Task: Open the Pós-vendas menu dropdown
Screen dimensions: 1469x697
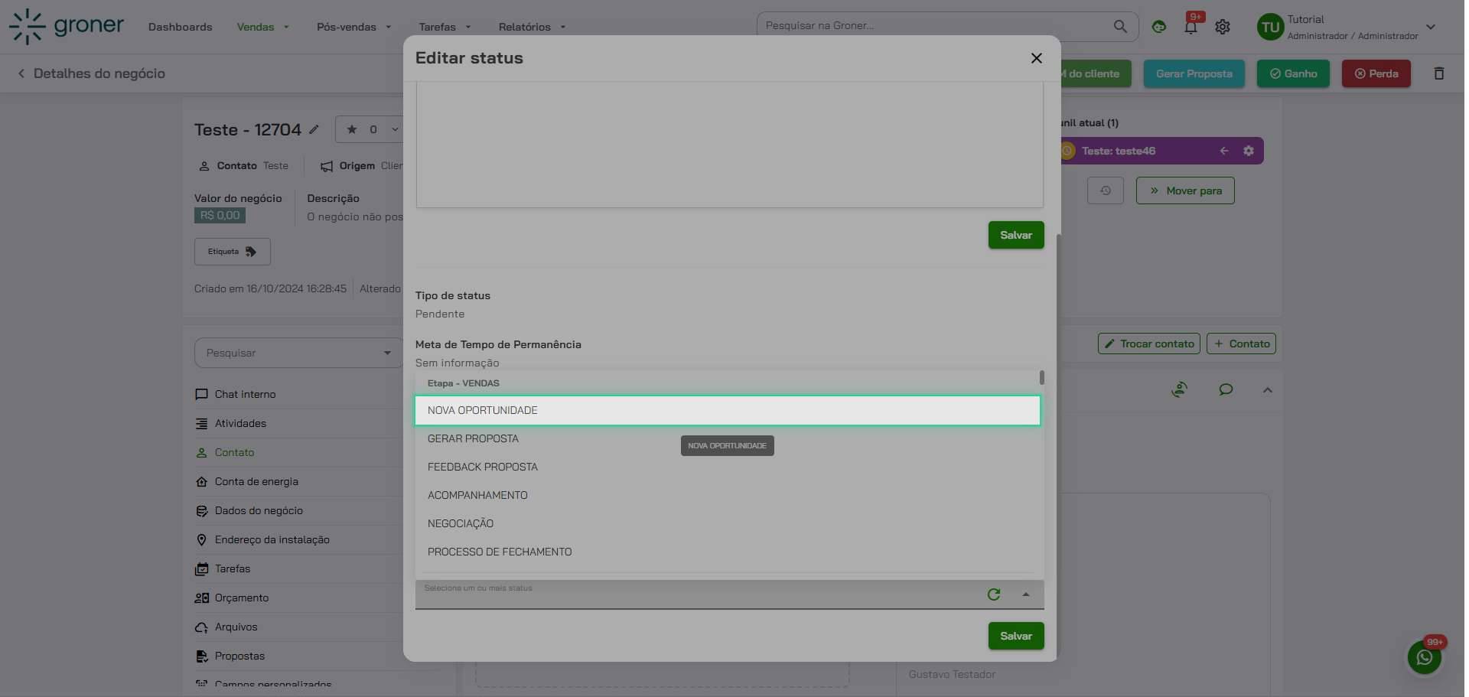Action: 353,27
